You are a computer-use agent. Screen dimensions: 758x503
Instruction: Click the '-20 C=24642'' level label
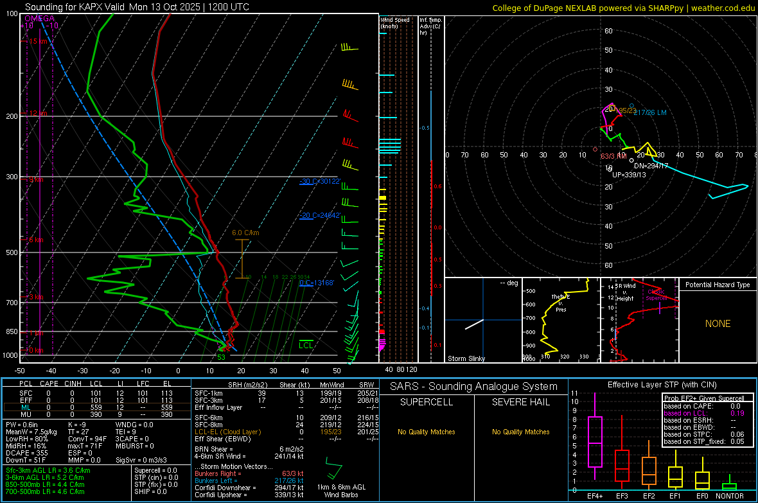click(x=320, y=215)
